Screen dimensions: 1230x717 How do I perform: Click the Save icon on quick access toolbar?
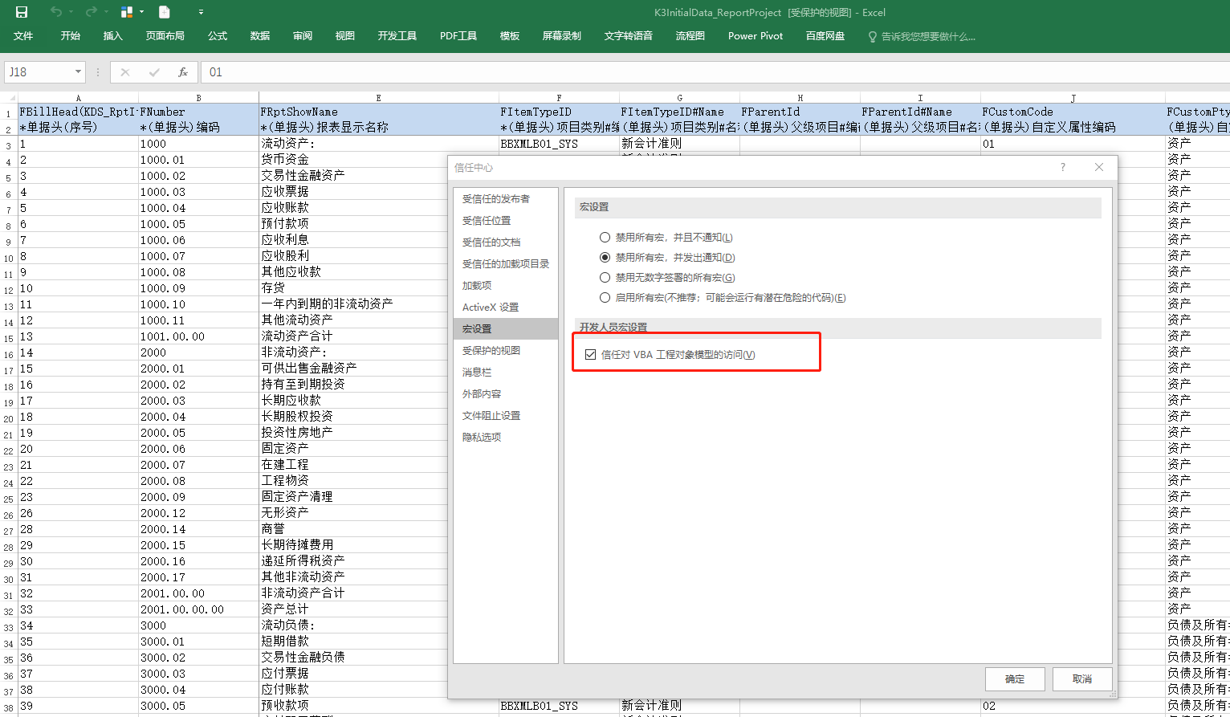pyautogui.click(x=21, y=12)
